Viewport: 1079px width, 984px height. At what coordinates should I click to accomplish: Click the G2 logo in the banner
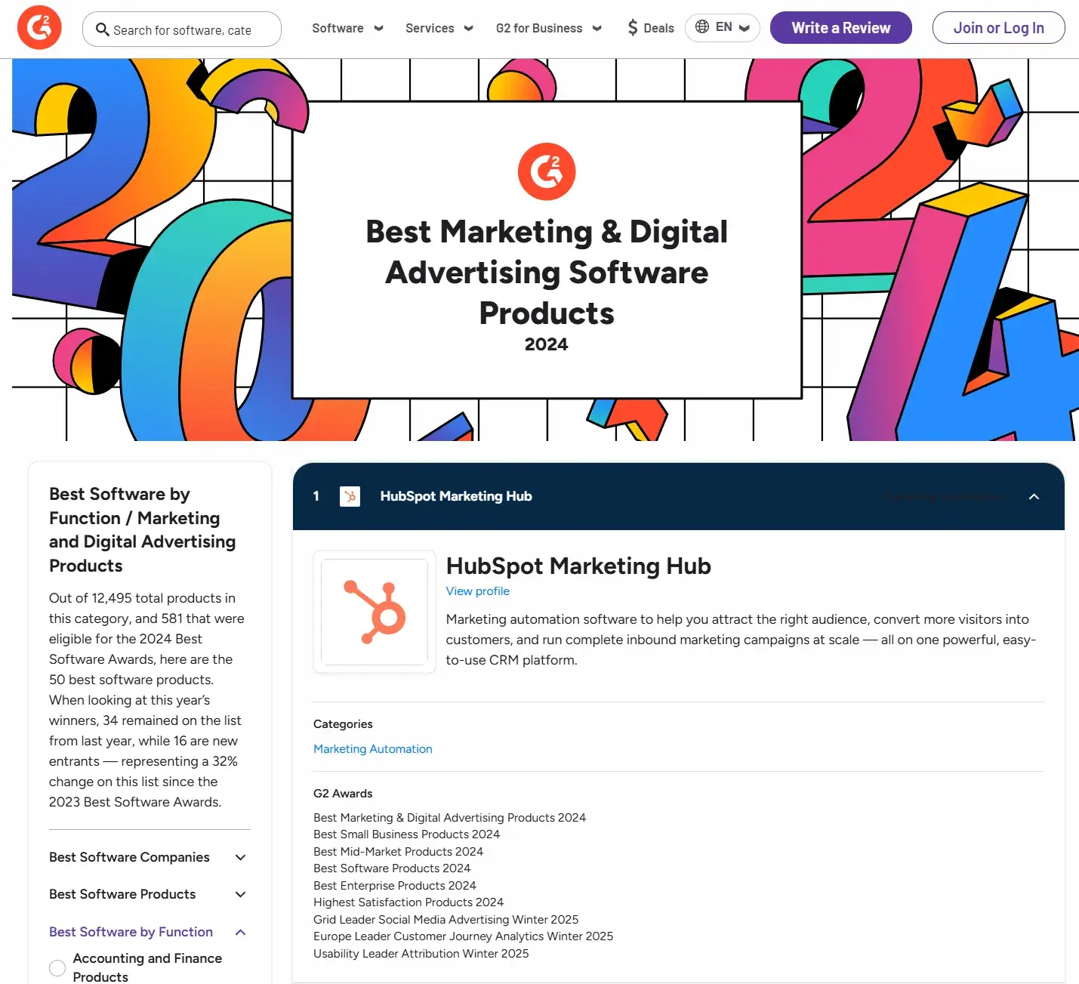[546, 171]
